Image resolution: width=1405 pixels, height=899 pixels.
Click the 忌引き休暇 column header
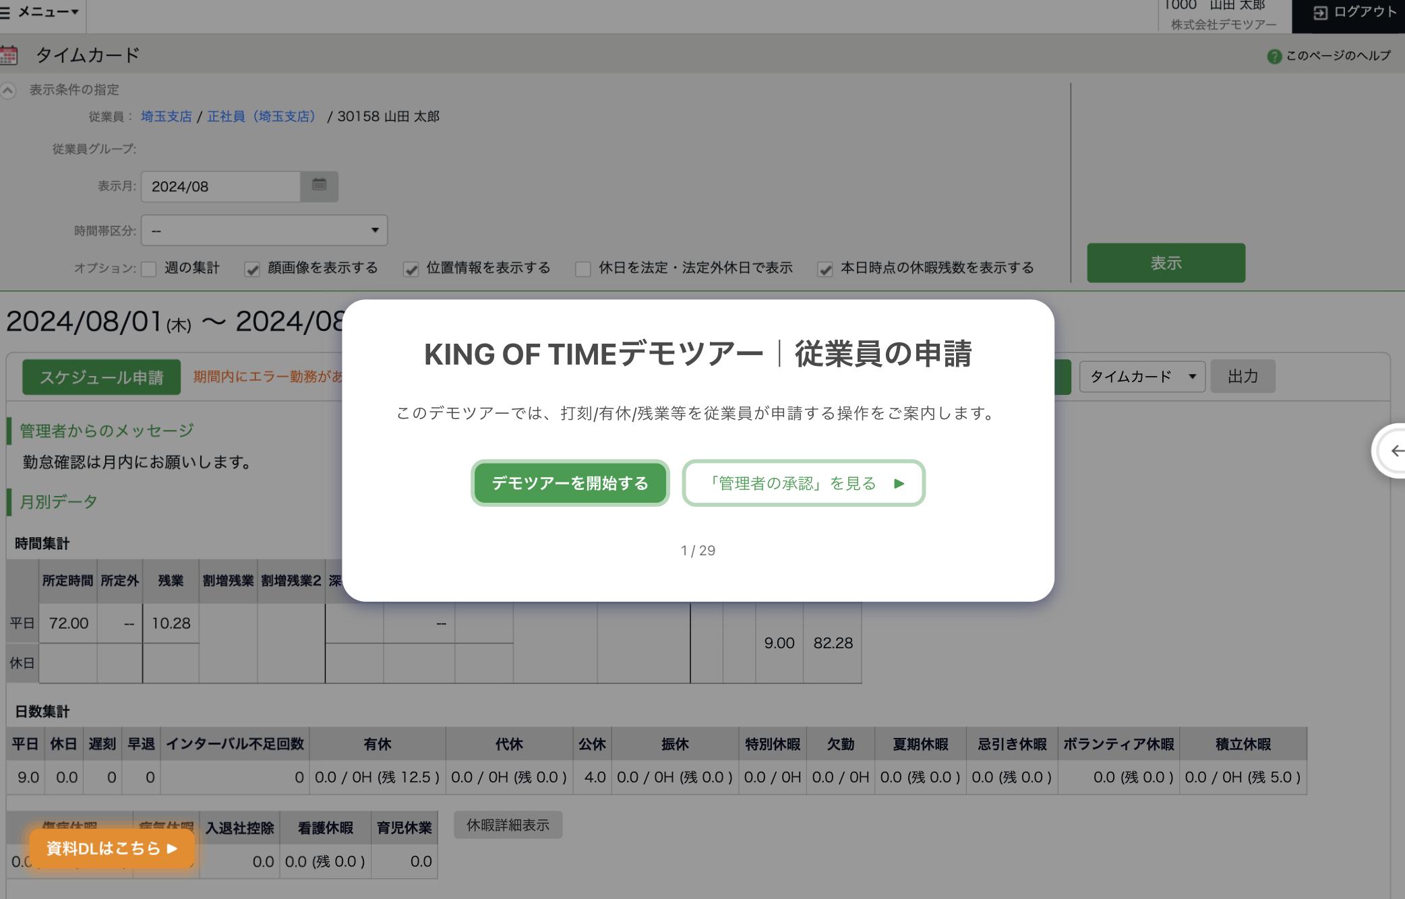(x=1012, y=744)
